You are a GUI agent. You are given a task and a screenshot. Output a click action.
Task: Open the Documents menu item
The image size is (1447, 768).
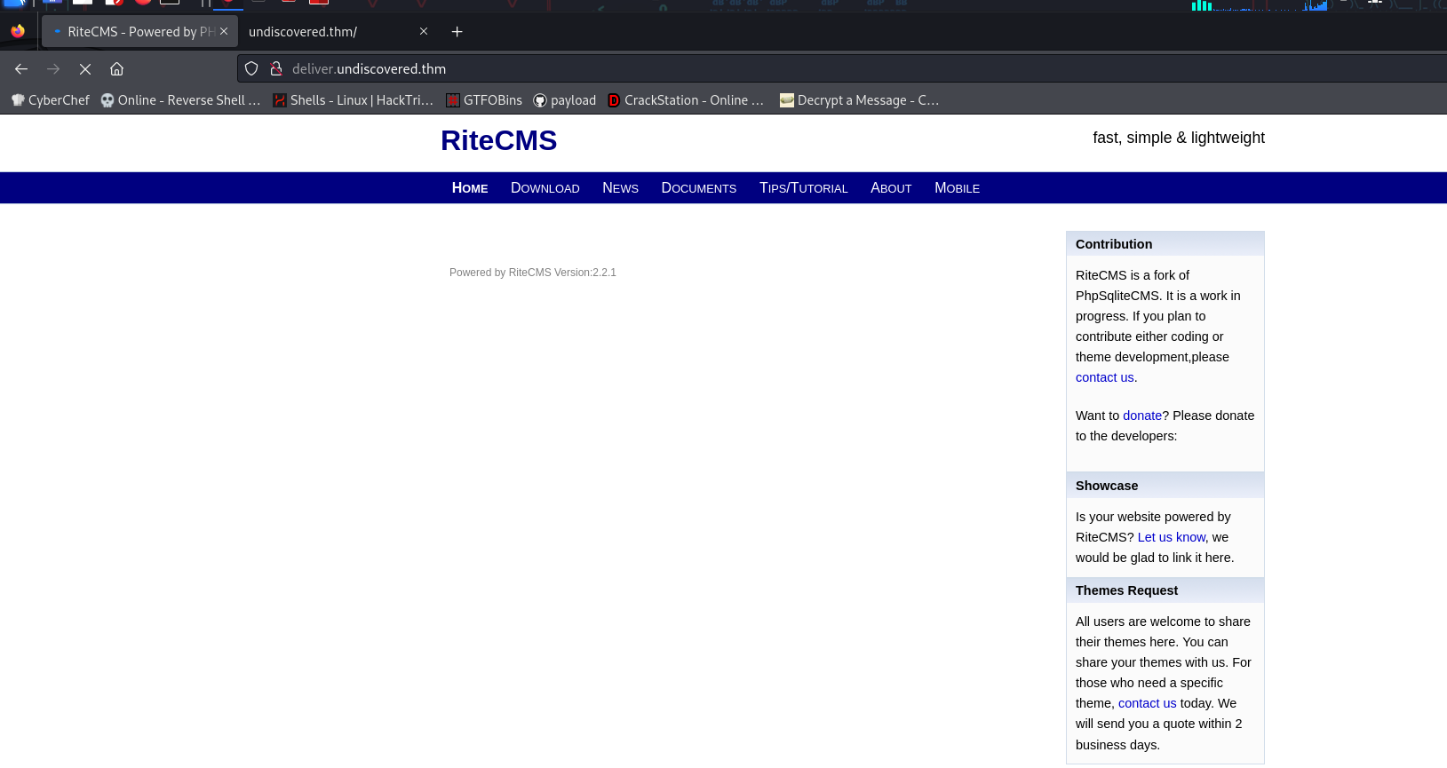[699, 188]
